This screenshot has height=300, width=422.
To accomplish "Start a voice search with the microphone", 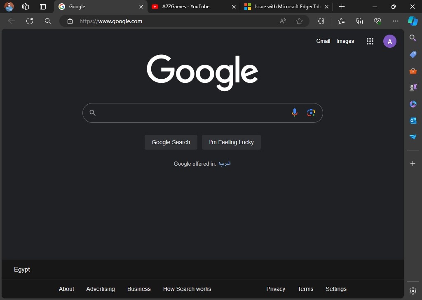I will coord(294,112).
